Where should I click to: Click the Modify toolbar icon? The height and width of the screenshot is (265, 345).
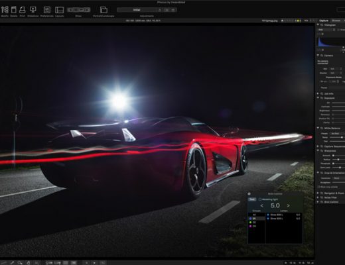[x=5, y=10]
